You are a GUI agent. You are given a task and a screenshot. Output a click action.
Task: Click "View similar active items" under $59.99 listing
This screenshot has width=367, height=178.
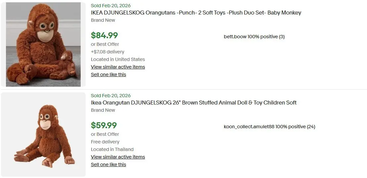click(118, 157)
